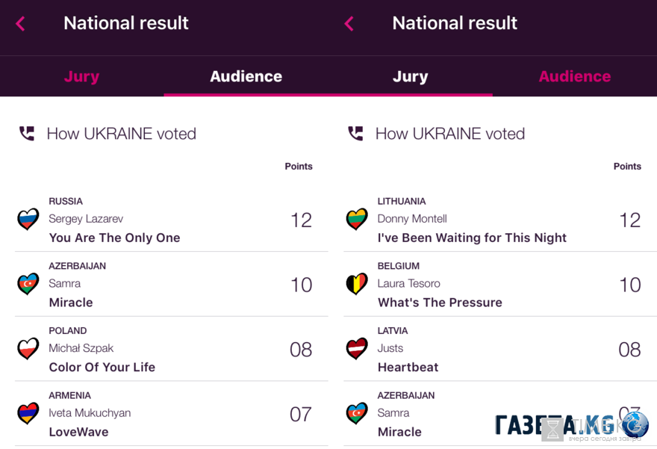Select Michał Szpak Color Of Your Life entry
Image resolution: width=657 pixels, height=449 pixels.
pyautogui.click(x=172, y=349)
